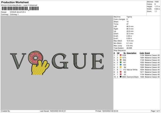Viewport: 161px width, 113px height.
Task: Click the barcode below the worksheet title
Action: (x=20, y=9)
